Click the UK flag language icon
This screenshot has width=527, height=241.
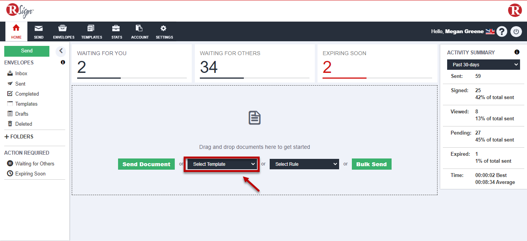pyautogui.click(x=490, y=32)
